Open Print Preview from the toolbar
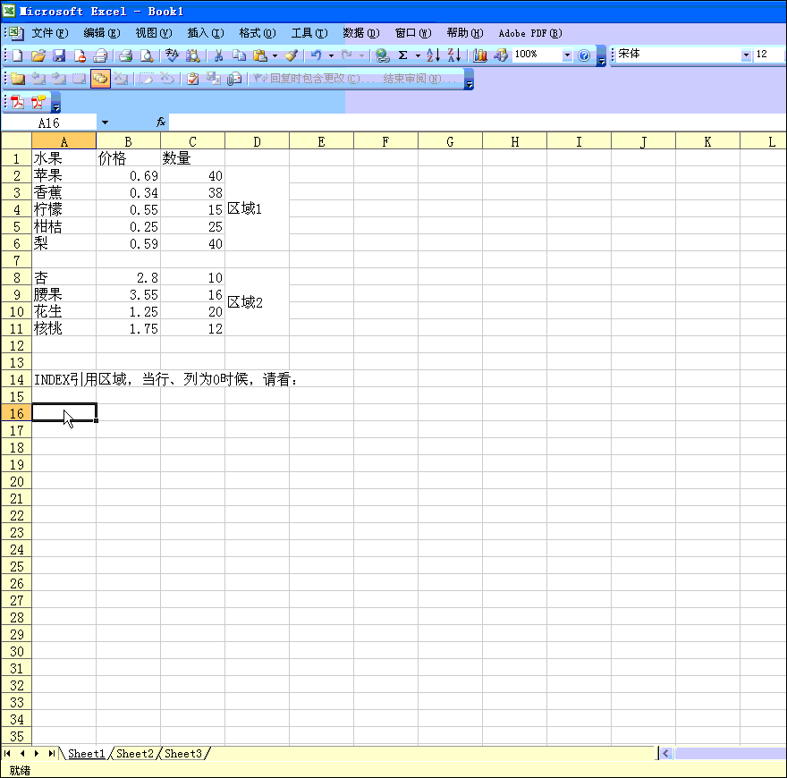This screenshot has height=778, width=787. (x=147, y=55)
